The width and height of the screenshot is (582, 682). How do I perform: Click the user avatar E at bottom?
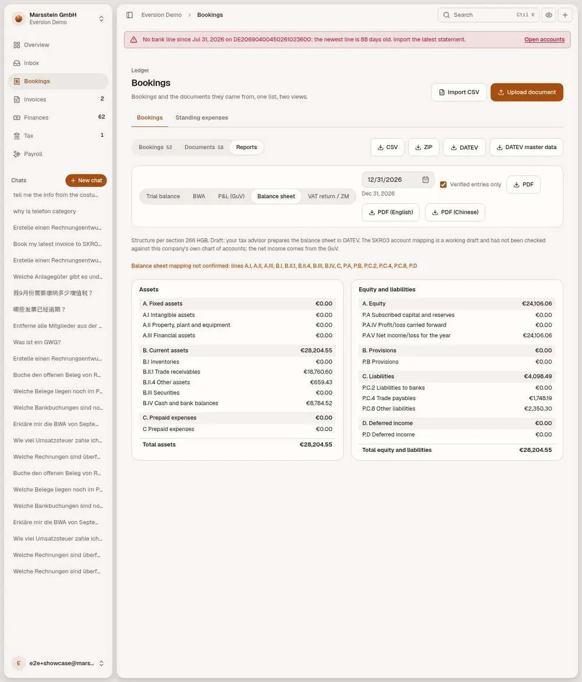pos(18,663)
